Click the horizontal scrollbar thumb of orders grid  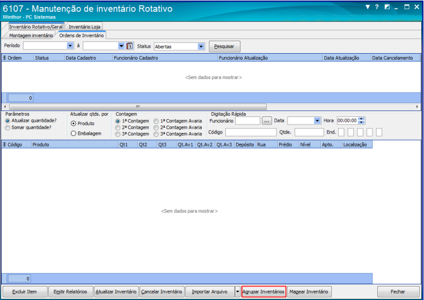point(138,107)
